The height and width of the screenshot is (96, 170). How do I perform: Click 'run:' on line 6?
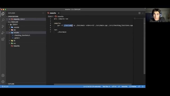56,30
